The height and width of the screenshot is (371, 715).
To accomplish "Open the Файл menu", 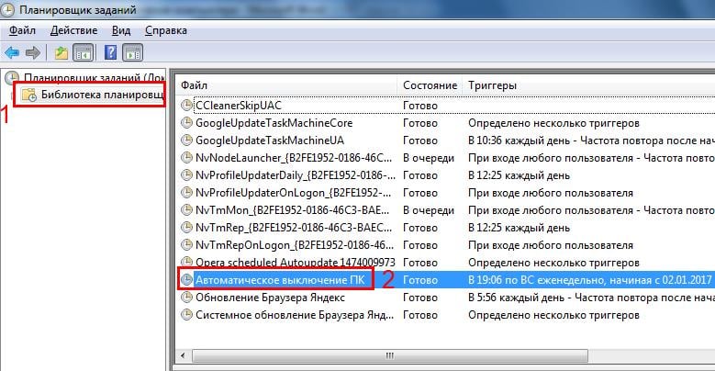I will pyautogui.click(x=22, y=30).
